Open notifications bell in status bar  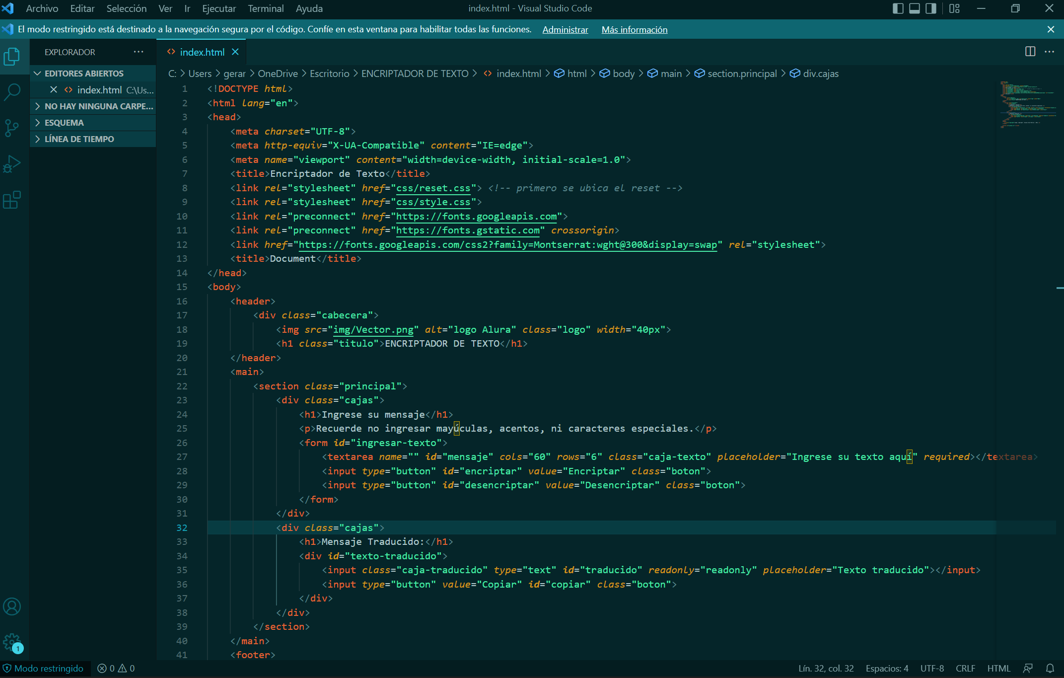coord(1050,669)
